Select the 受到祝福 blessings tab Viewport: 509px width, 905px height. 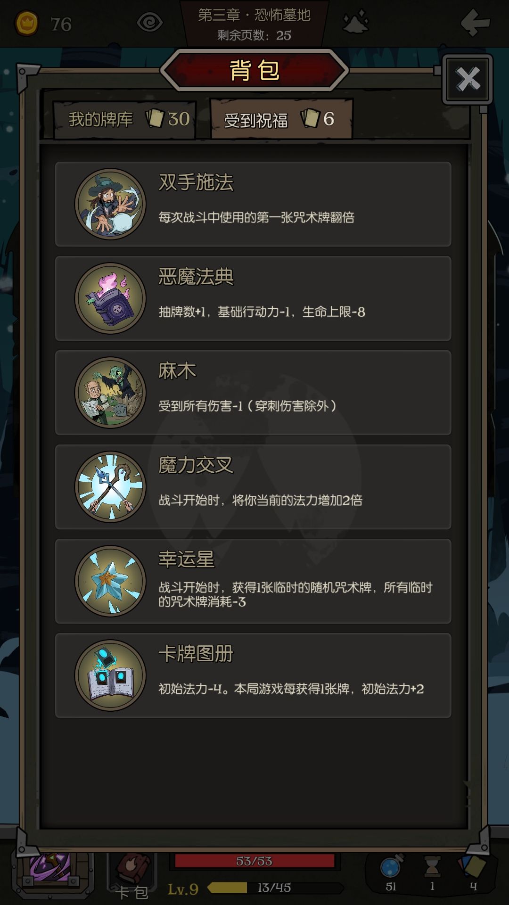pos(281,119)
